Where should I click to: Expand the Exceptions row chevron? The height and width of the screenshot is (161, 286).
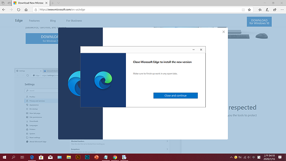(167, 149)
